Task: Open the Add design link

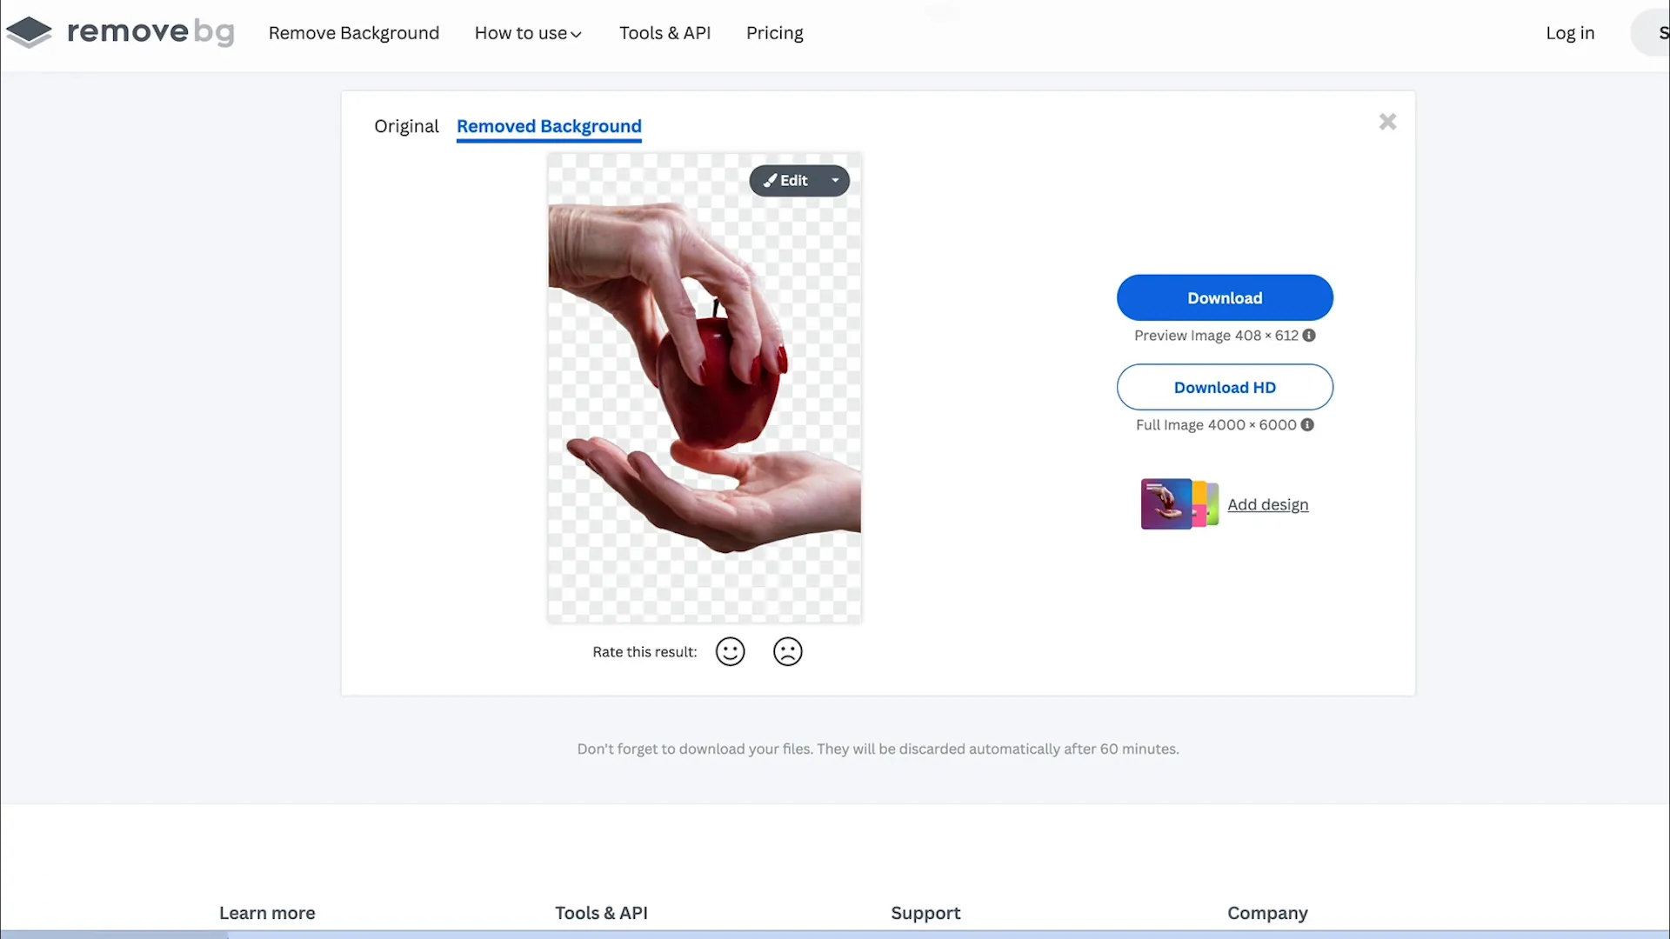Action: (x=1267, y=504)
